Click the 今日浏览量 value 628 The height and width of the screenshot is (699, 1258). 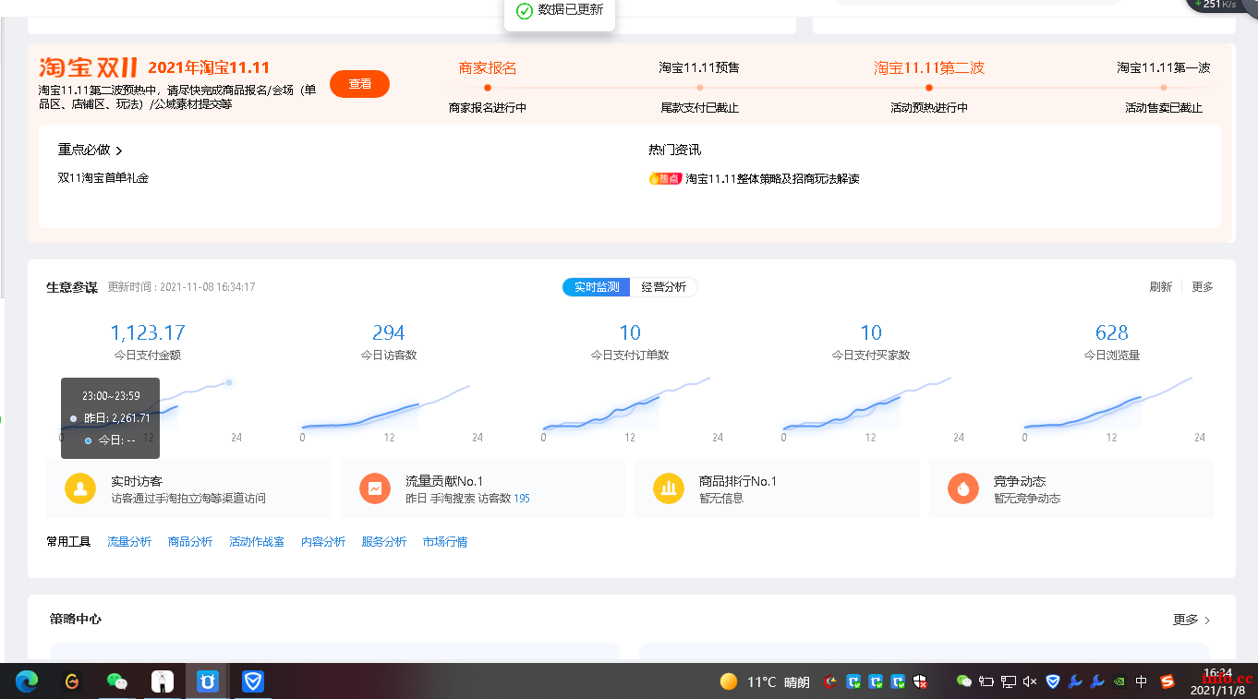click(x=1112, y=332)
